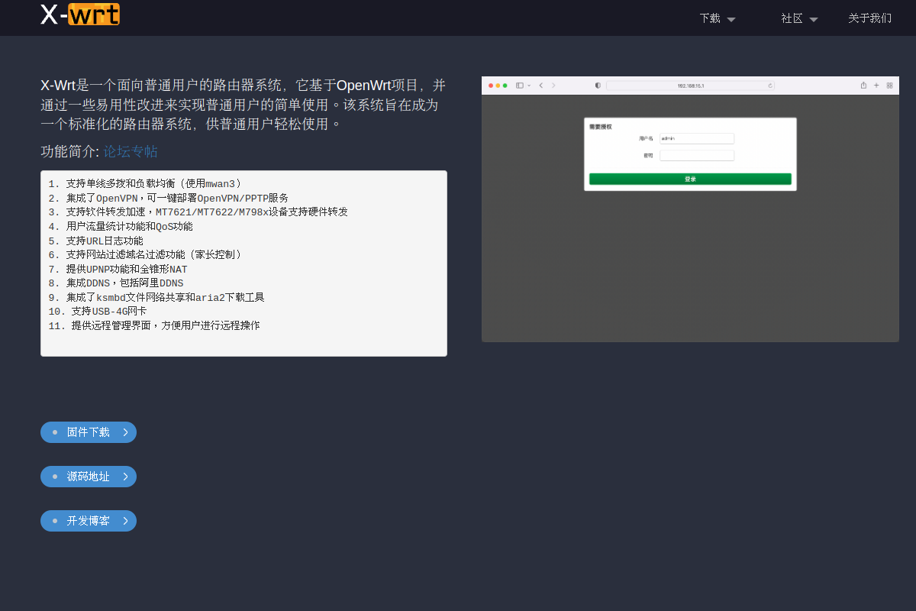Click the browser back arrow in screenshot
Screen dimensions: 916x611
[541, 86]
